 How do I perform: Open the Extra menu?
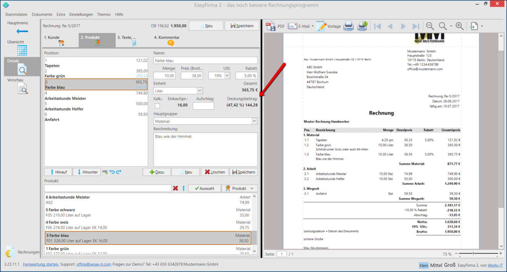pyautogui.click(x=61, y=15)
